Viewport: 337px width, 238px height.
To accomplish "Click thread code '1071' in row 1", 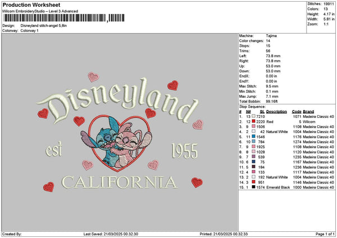I will (x=297, y=117).
